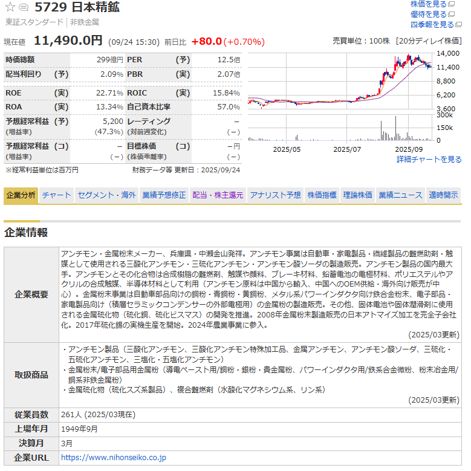This screenshot has height=471, width=471.
Task: Click the 企業URL row header
Action: coord(31,458)
